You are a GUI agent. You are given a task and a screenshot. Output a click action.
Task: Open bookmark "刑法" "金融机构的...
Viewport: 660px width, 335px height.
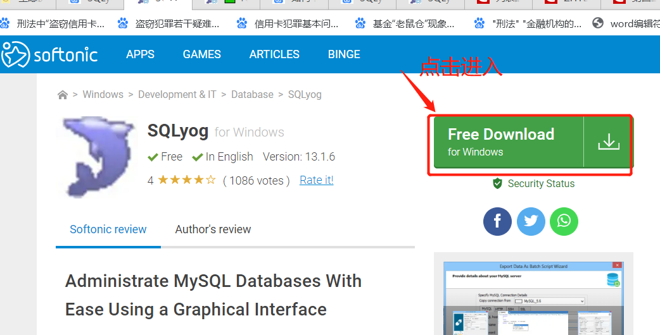coord(528,23)
